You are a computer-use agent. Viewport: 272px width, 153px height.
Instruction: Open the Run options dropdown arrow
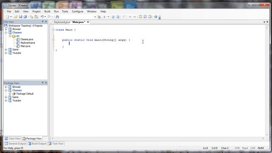108,17
